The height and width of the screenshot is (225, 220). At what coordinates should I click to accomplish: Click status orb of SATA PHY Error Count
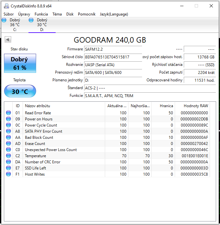(x=8, y=131)
